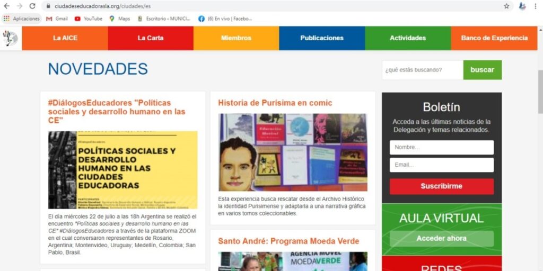This screenshot has width=543, height=271.
Task: Open the Historia de Purísima en comic article
Action: (x=275, y=103)
